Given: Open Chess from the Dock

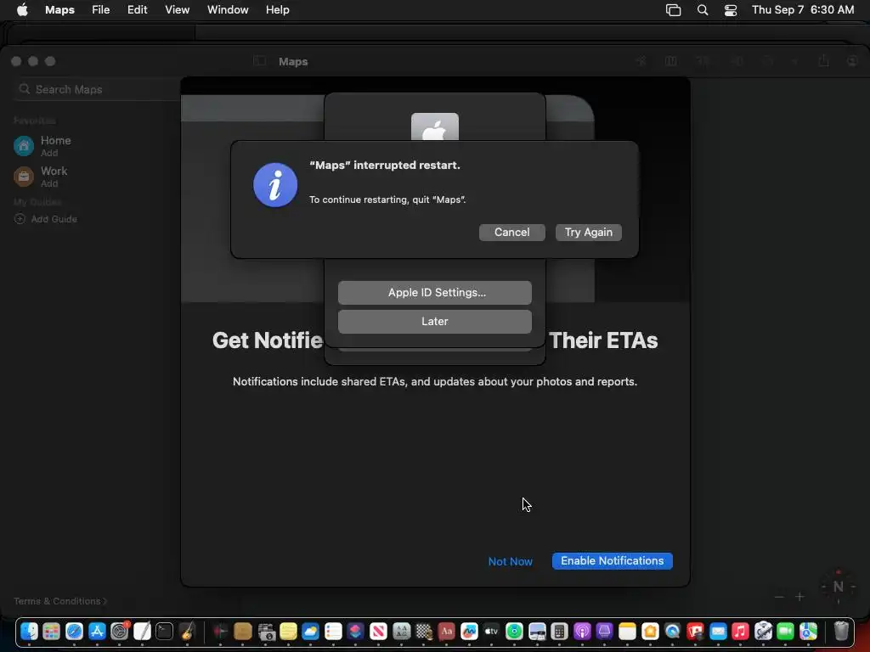Looking at the screenshot, I should pos(424,632).
